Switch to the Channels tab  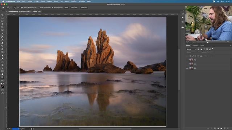coord(195,45)
